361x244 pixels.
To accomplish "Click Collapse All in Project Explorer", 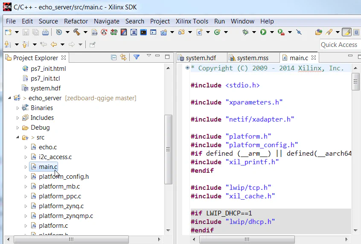I will point(114,58).
